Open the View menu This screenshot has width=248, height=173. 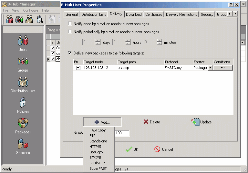(x=15, y=10)
